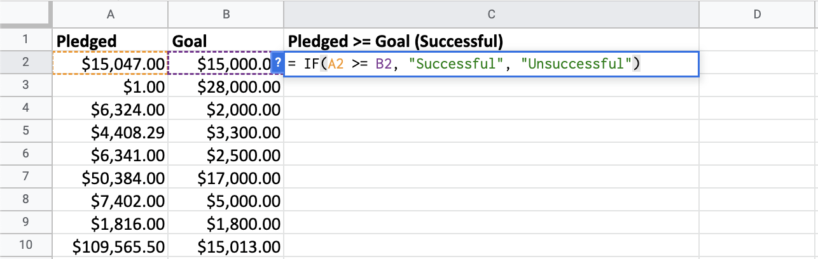Image resolution: width=818 pixels, height=259 pixels.
Task: Select the cell containing $28,000.00
Action: click(x=226, y=87)
